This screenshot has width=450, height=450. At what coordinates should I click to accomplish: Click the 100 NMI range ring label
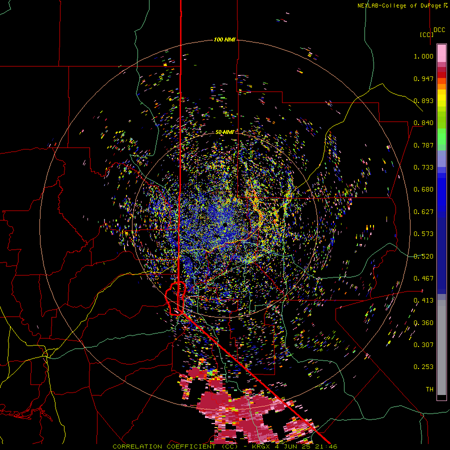pos(224,39)
